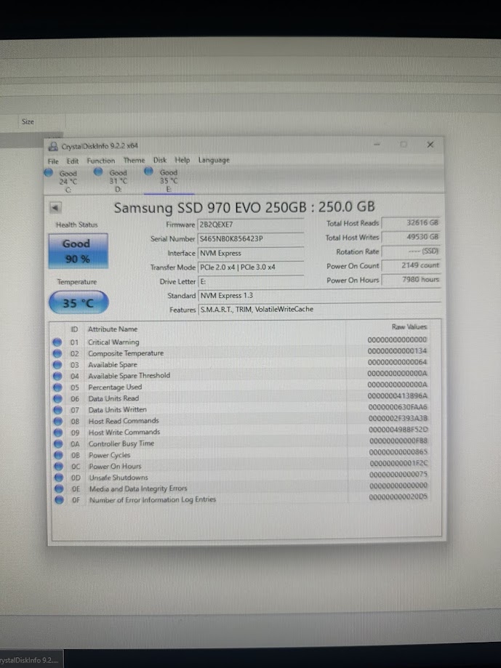
Task: Click raw value 000000000020D5
Action: pos(398,496)
